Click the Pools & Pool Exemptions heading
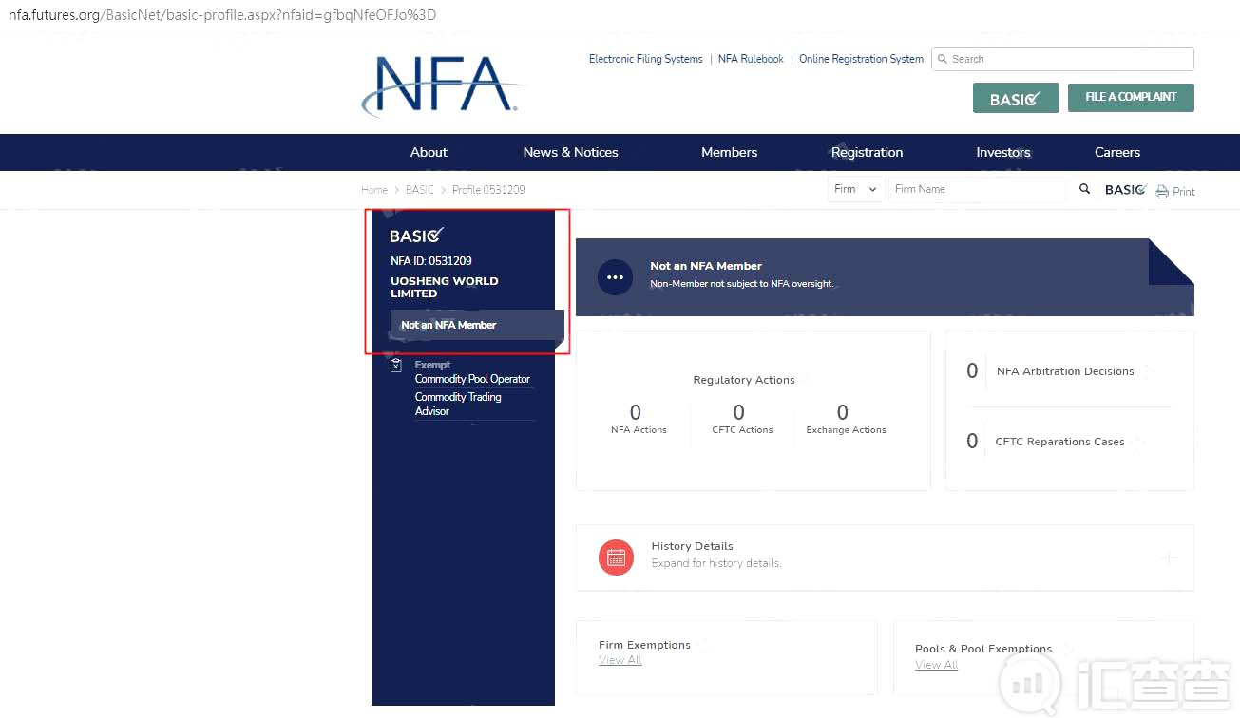The height and width of the screenshot is (718, 1240). point(983,649)
